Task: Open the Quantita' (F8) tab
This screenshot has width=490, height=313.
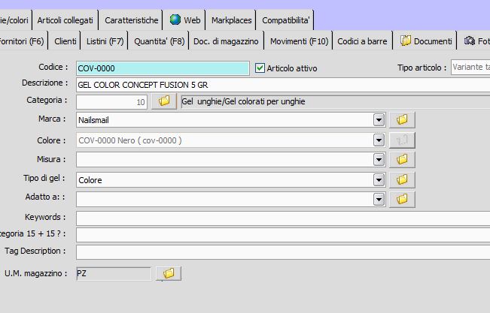Action: 159,41
